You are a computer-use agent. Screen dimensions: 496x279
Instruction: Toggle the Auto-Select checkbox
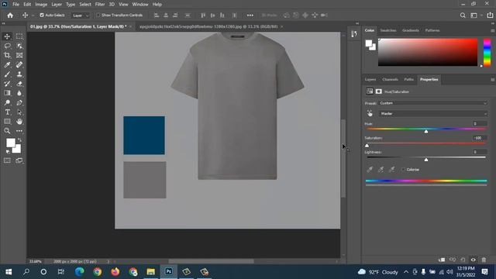42,15
